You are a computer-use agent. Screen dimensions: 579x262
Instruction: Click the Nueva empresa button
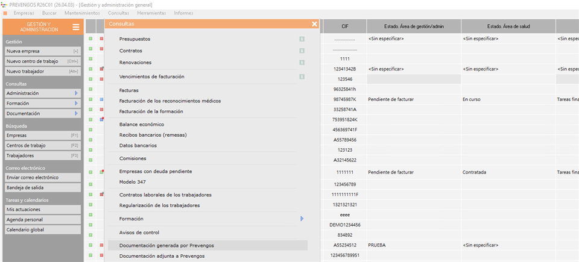(x=42, y=51)
